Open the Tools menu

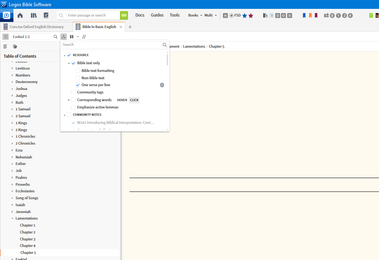(x=175, y=15)
